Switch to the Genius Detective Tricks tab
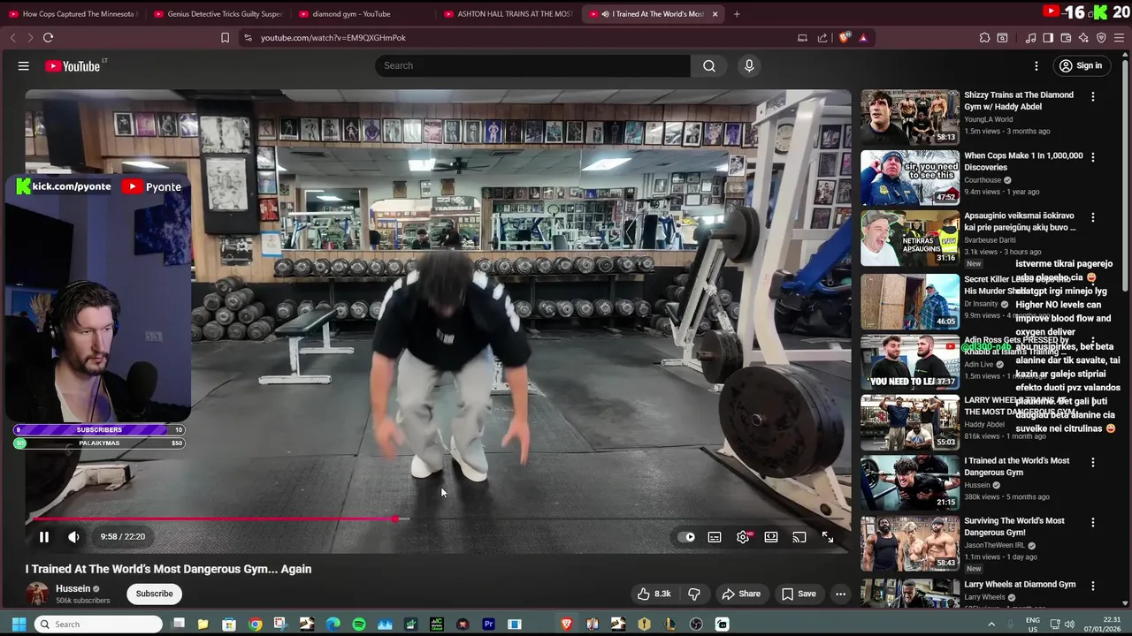 (218, 14)
